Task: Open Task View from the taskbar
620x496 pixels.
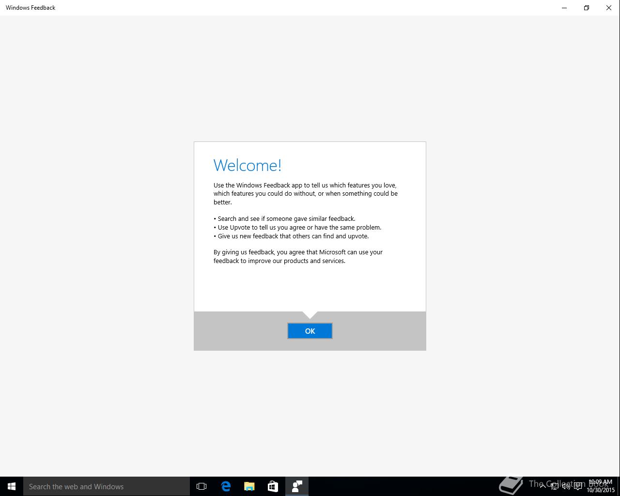Action: pyautogui.click(x=201, y=486)
